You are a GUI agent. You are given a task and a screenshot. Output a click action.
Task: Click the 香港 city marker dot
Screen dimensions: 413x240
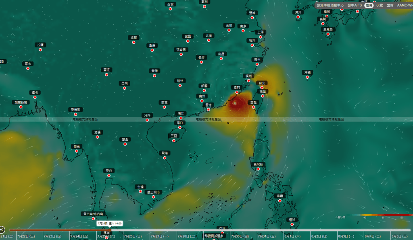tap(209, 109)
